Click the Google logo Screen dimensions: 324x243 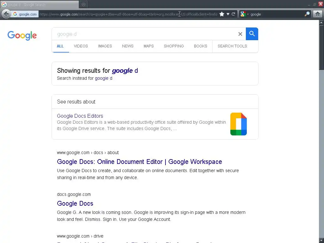point(22,35)
